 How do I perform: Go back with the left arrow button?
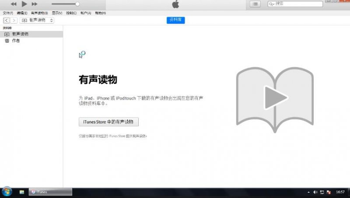tap(7, 20)
